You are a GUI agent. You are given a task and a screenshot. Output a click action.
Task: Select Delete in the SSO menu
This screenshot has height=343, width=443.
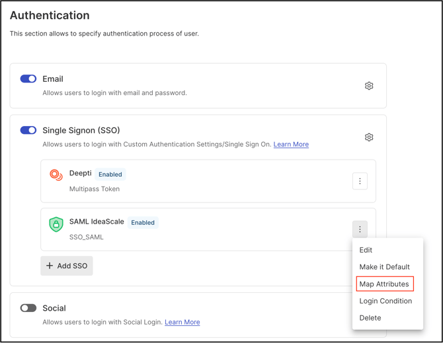370,318
